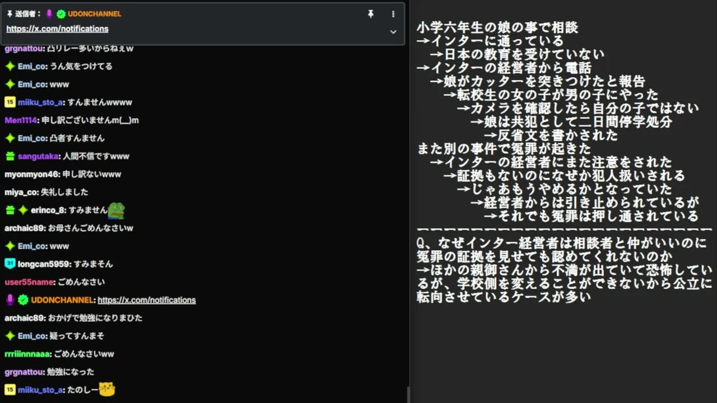Click Emi_co badge next to 疑ってすんまそ

10,336
